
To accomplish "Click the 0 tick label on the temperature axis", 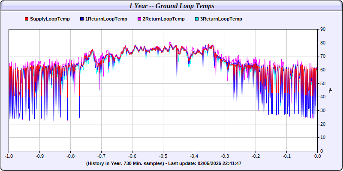I will click(x=322, y=151).
